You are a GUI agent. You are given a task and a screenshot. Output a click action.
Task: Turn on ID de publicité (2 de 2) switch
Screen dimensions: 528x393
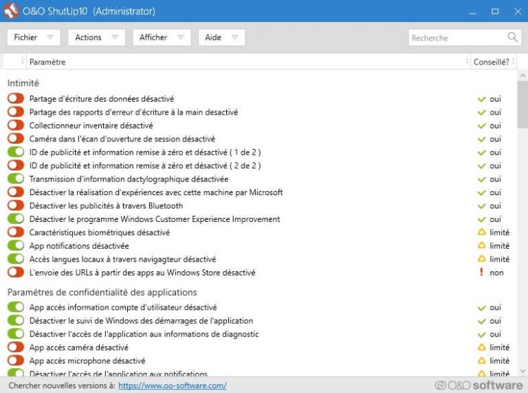tap(16, 165)
